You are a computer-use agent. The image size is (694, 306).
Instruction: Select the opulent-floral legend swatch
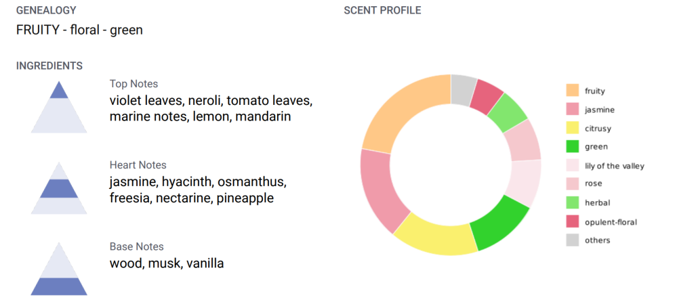[x=572, y=221]
